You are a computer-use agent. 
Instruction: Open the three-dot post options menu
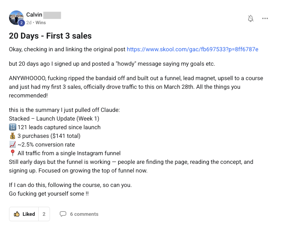tap(265, 18)
